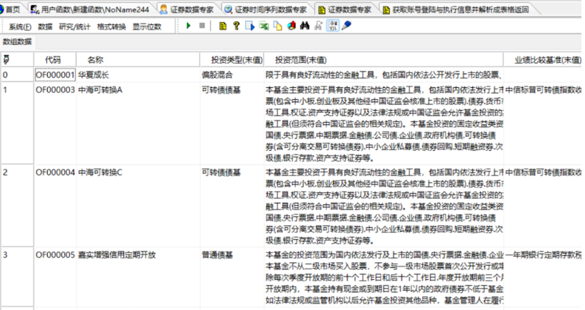Select row header 1
This screenshot has height=310, width=585.
coord(17,123)
